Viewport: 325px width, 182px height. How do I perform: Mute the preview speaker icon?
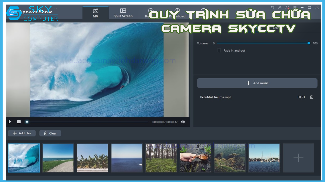coord(183,122)
